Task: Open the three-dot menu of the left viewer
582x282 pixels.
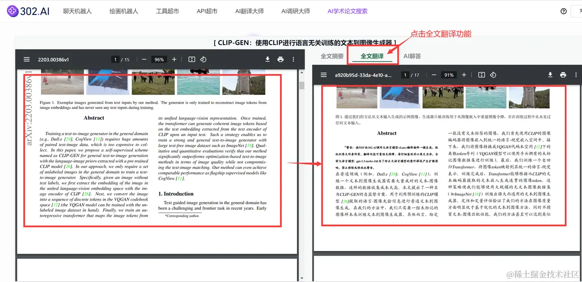Action: tap(293, 59)
